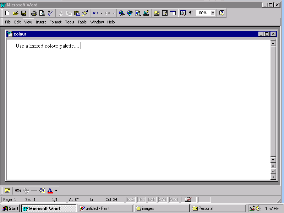
Task: Toggle REC macro recording indicator
Action: [131, 200]
